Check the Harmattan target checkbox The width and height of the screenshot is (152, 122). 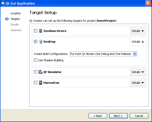[35, 83]
